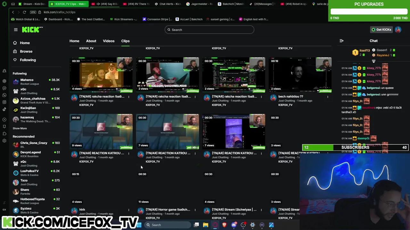Switch to Chat Alerts browser tab
The height and width of the screenshot is (230, 410).
168,4
